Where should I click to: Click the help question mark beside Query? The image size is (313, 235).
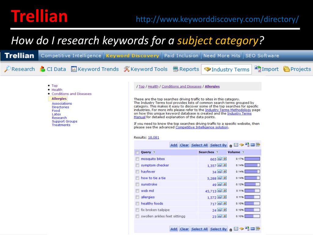pyautogui.click(x=154, y=152)
